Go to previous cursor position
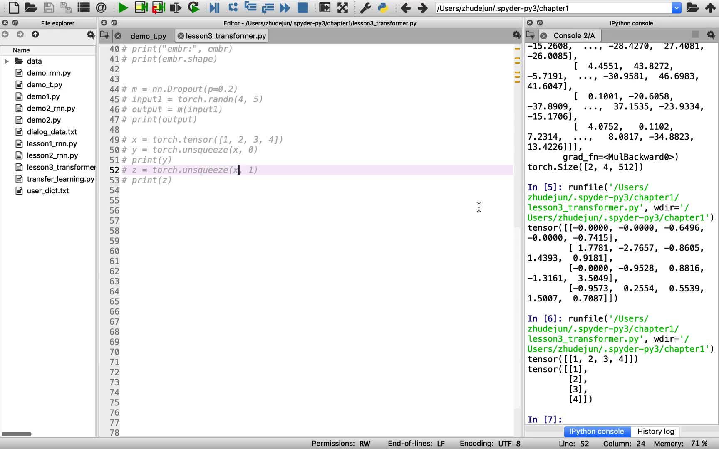 click(x=405, y=7)
